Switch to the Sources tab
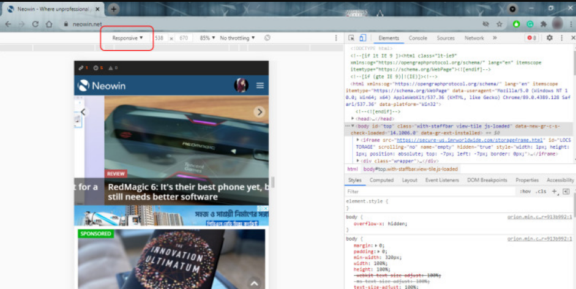The width and height of the screenshot is (576, 289). point(446,38)
